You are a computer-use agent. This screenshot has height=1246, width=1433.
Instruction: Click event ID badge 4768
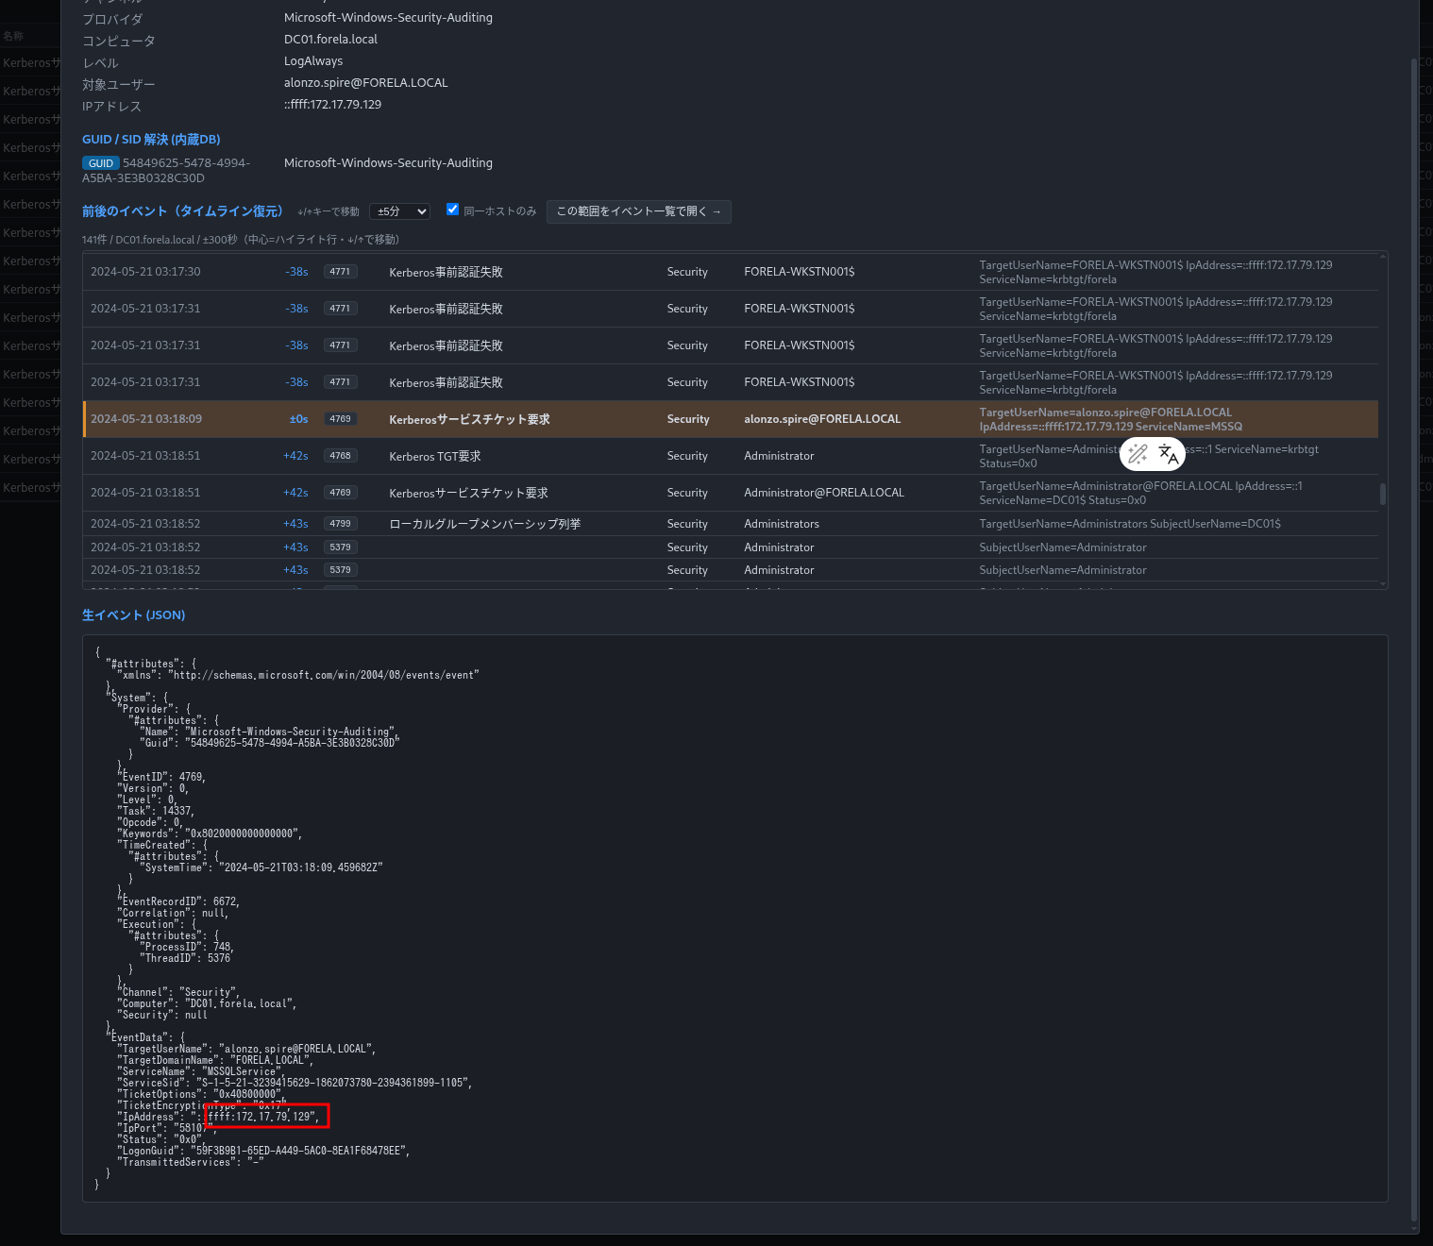click(340, 456)
